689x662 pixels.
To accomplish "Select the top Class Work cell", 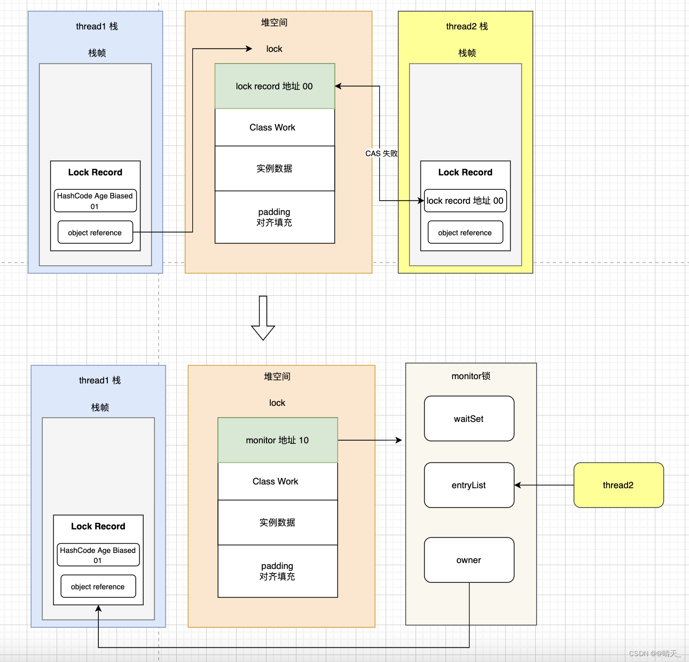I will tap(275, 127).
